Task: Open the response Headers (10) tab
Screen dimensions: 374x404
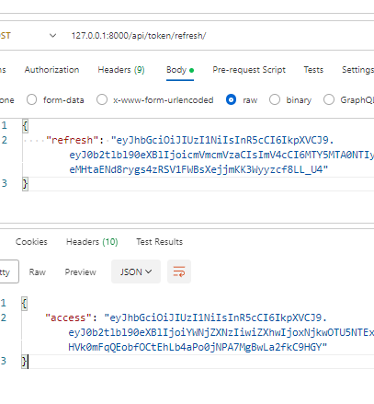Action: pos(92,242)
